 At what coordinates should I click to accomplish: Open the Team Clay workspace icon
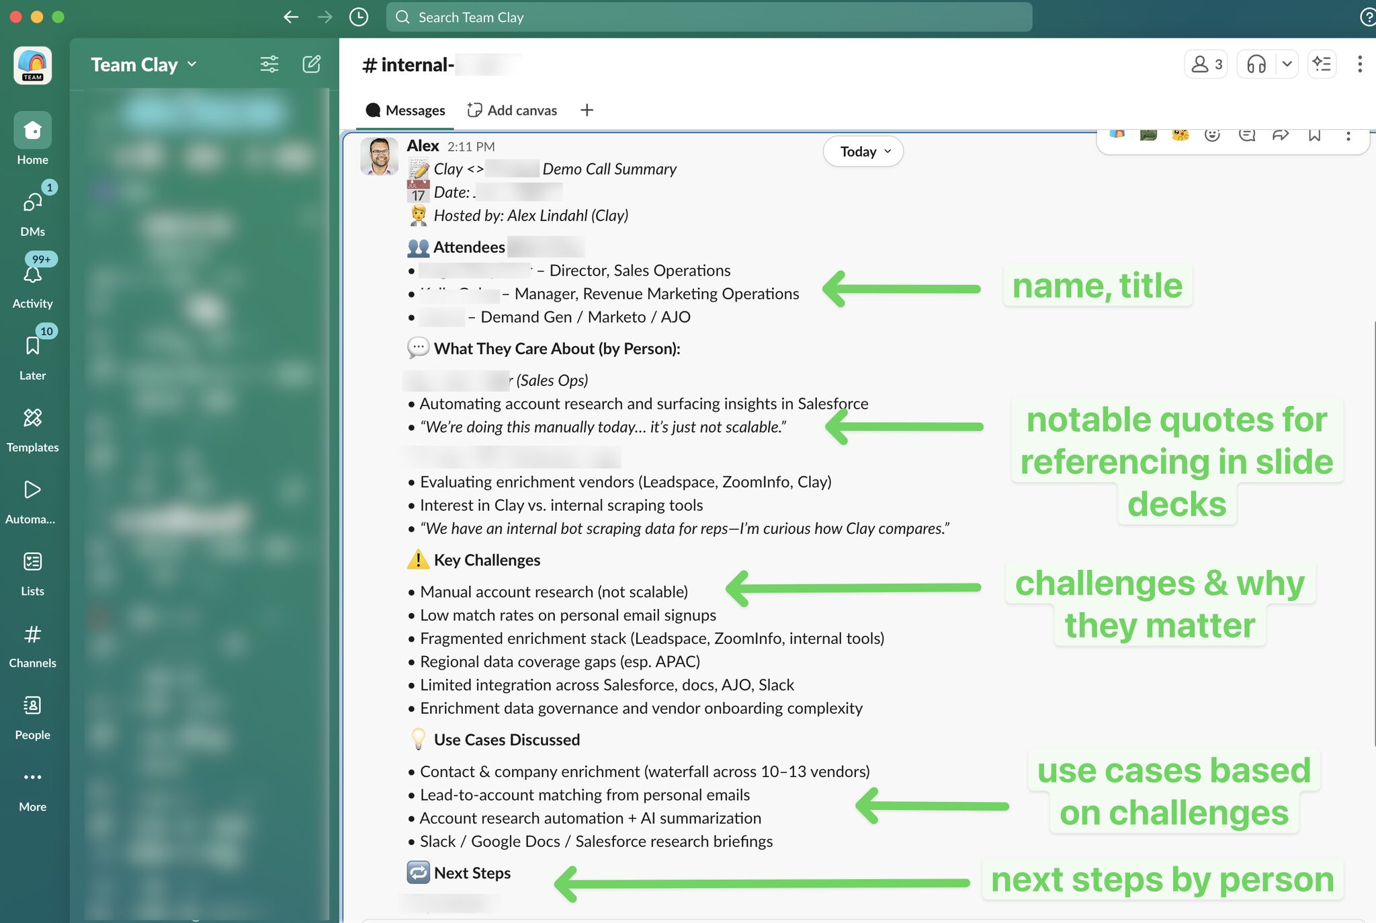pos(32,65)
